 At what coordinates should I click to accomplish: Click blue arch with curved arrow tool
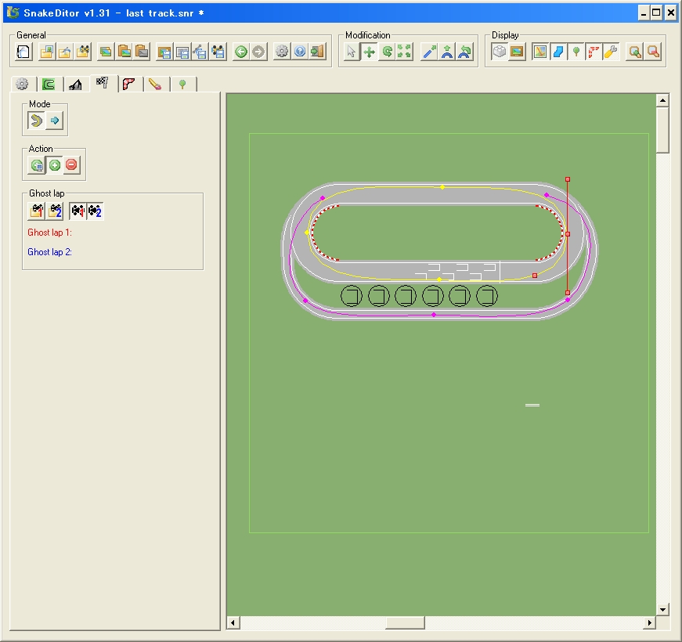tap(465, 52)
